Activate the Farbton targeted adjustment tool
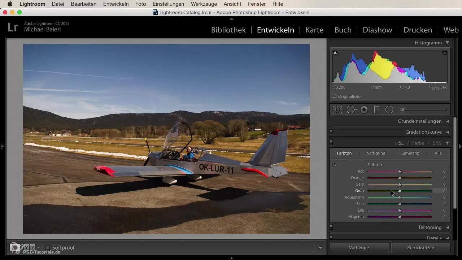Viewport: 462px width, 260px height. pyautogui.click(x=334, y=165)
